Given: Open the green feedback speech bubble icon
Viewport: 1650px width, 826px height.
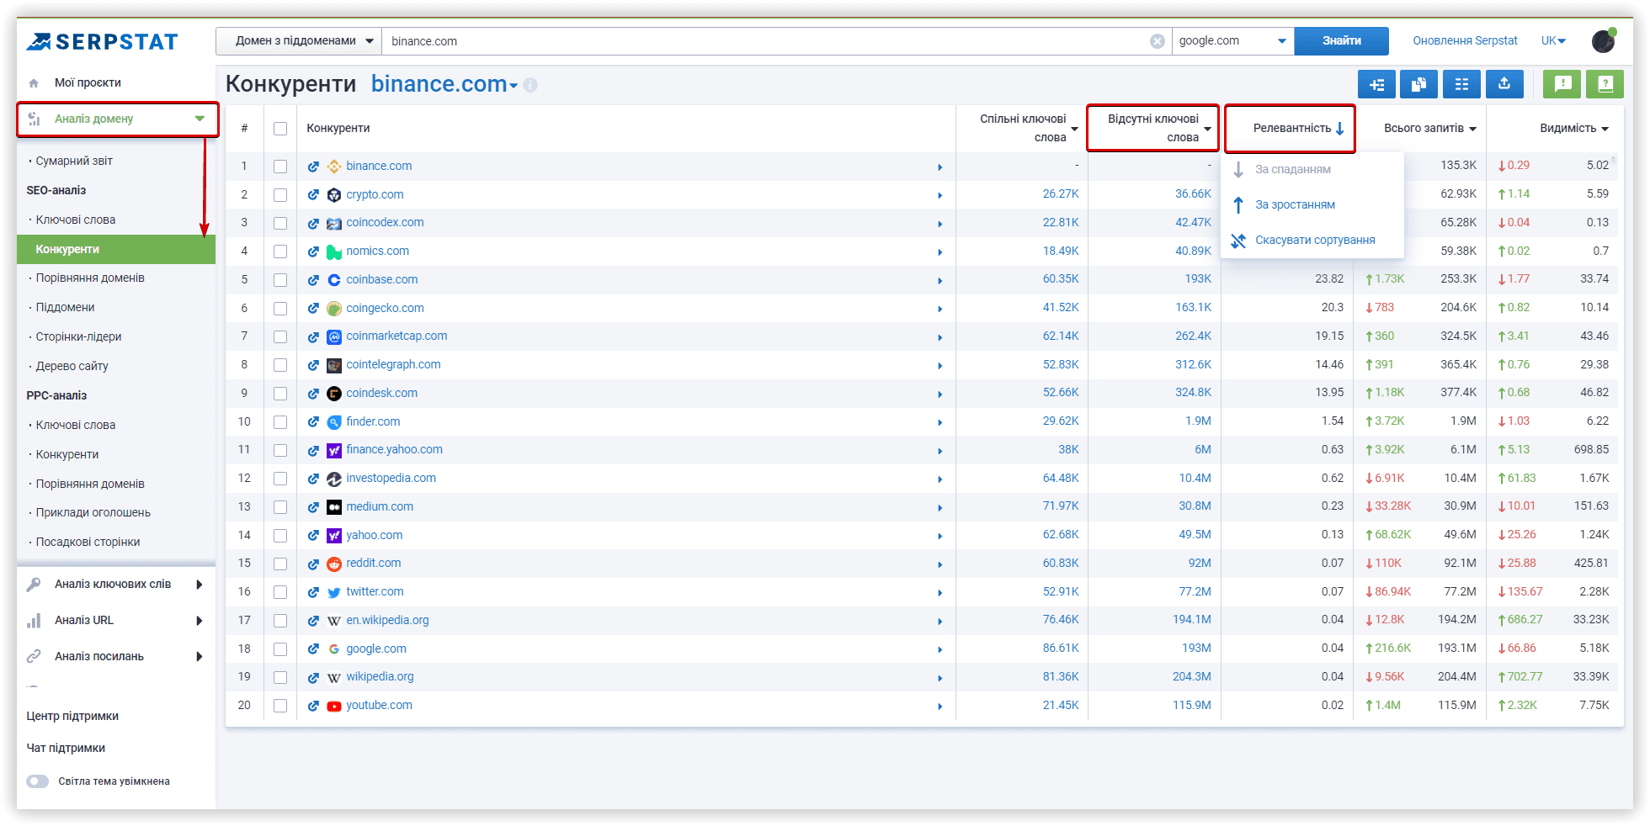Looking at the screenshot, I should point(1562,84).
